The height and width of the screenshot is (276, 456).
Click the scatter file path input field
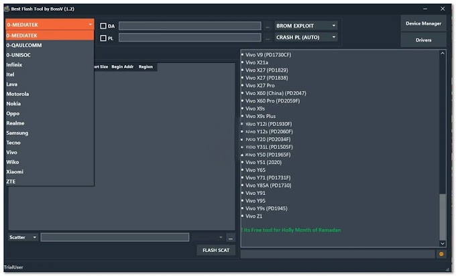pos(115,238)
